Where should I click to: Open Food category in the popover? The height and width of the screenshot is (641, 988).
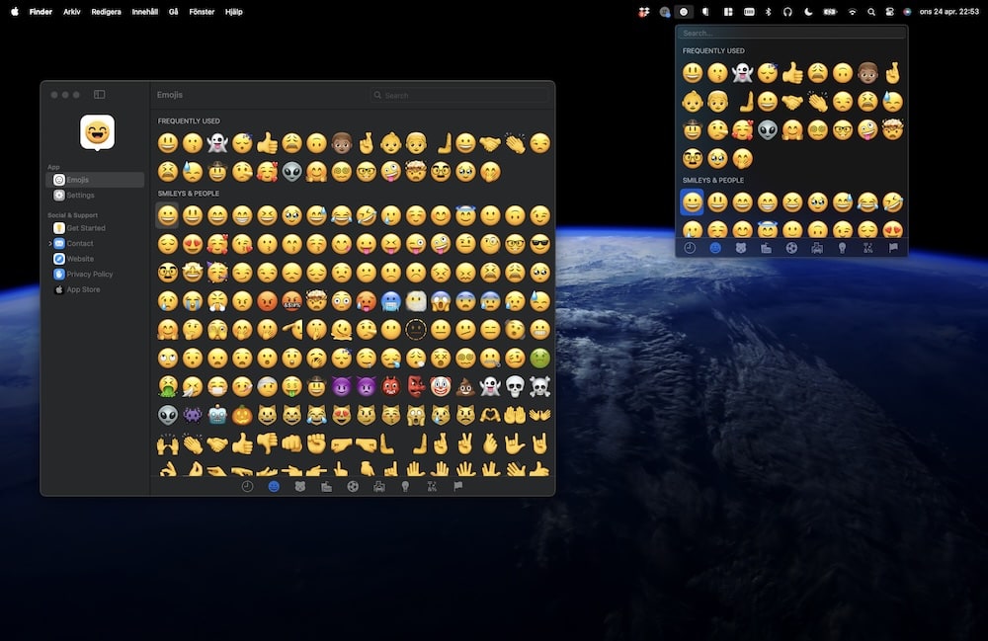click(767, 248)
